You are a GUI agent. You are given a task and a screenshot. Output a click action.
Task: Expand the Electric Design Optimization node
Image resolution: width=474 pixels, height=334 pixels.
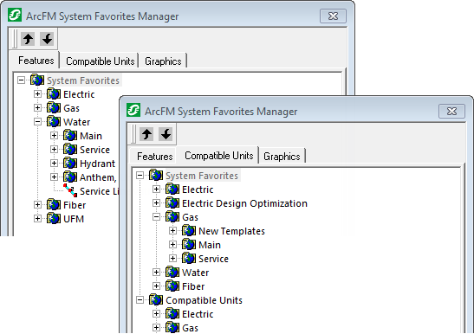[156, 203]
